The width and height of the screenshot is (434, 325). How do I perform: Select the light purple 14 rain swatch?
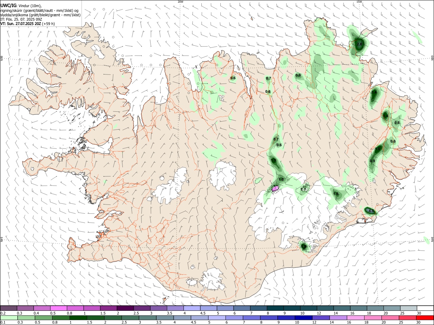tap(338, 318)
